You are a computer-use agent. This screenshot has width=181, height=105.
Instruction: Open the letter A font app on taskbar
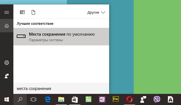click(170, 99)
